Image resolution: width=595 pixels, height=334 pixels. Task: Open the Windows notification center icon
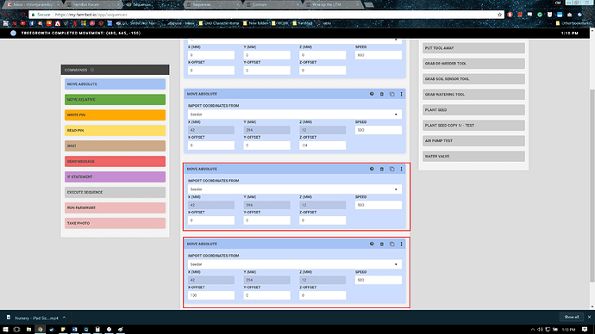pos(585,330)
